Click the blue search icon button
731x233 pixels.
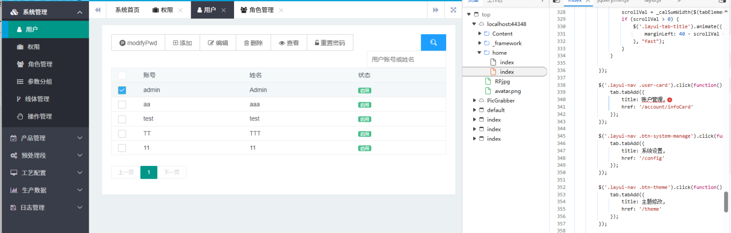tap(433, 42)
